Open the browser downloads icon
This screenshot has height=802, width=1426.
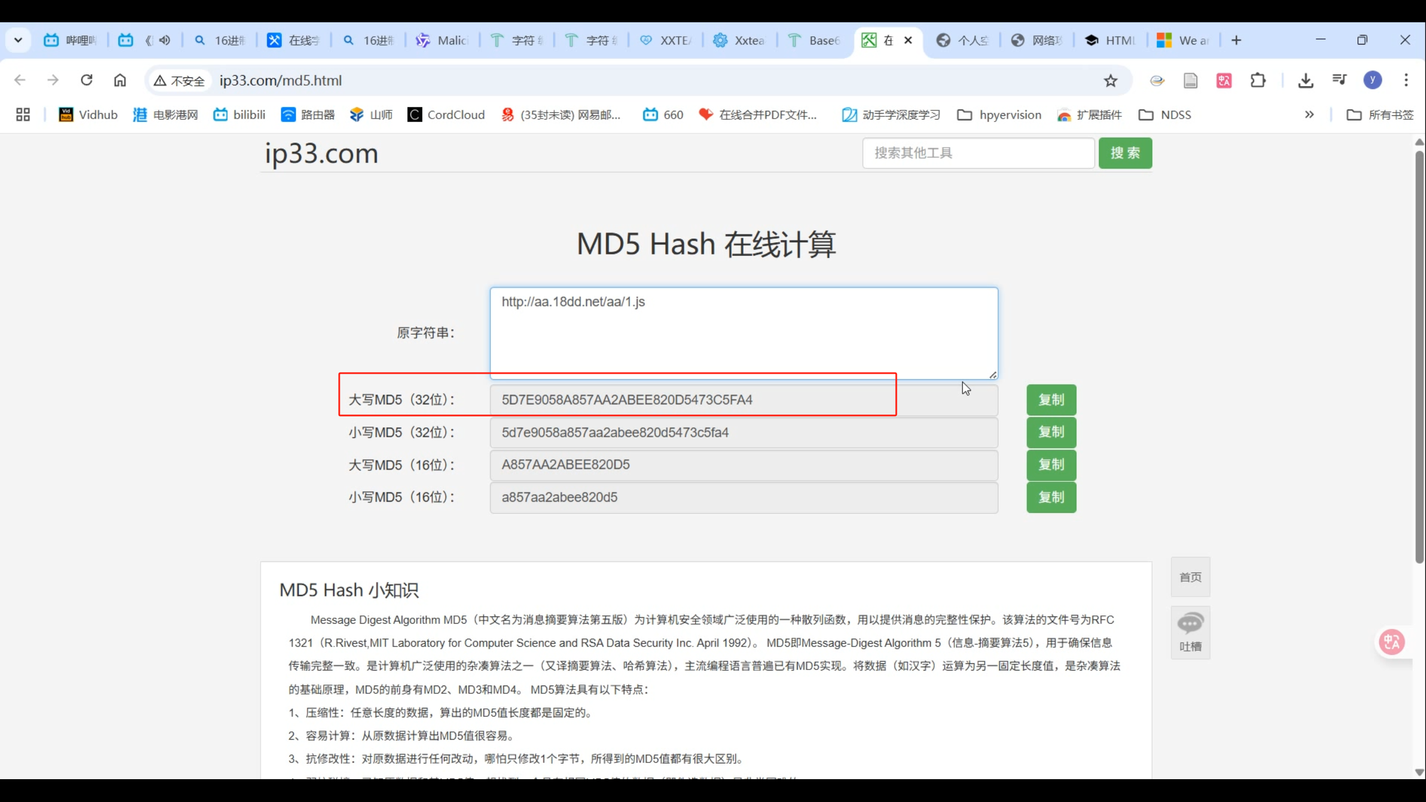[1306, 81]
